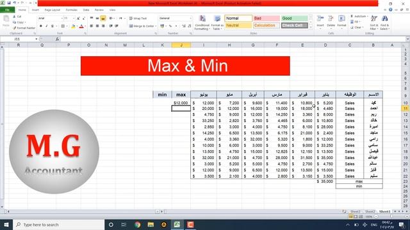Click the Windows Start button
This screenshot has height=230, width=410.
(6, 224)
